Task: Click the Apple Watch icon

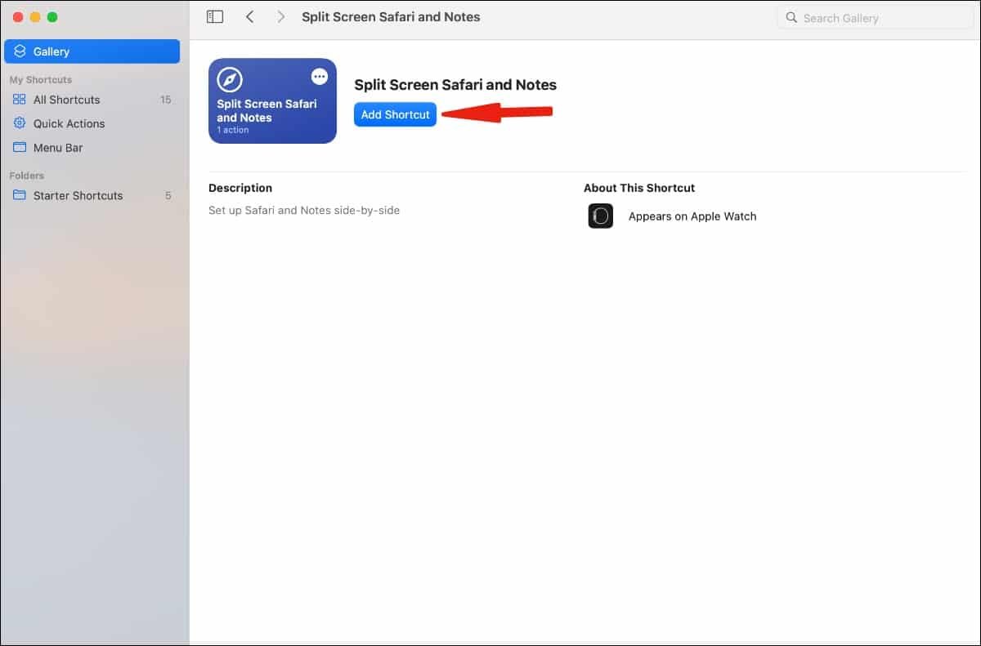Action: 601,216
